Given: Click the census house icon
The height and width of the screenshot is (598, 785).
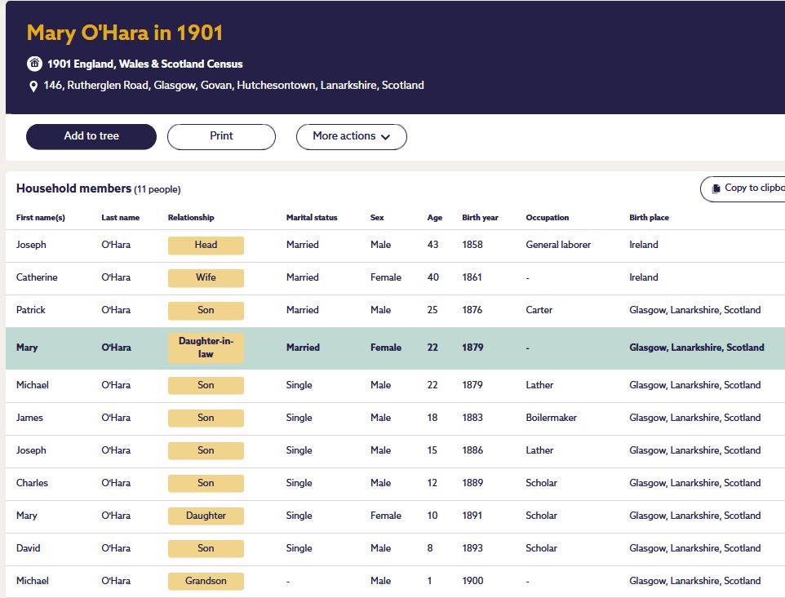Looking at the screenshot, I should point(34,64).
